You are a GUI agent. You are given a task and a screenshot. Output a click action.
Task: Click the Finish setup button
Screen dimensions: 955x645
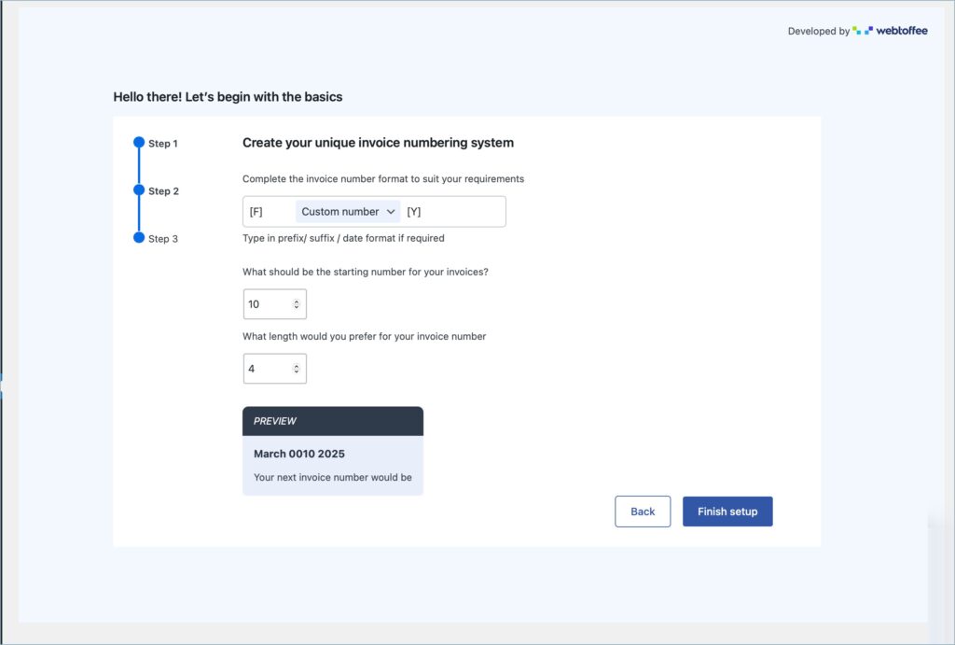[727, 512]
